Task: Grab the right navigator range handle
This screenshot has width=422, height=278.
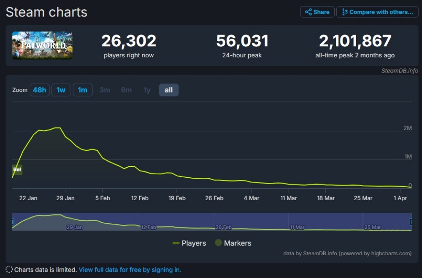Action: [x=411, y=222]
